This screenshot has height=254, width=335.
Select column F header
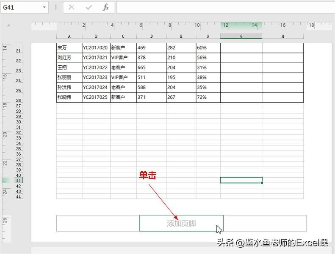208,36
